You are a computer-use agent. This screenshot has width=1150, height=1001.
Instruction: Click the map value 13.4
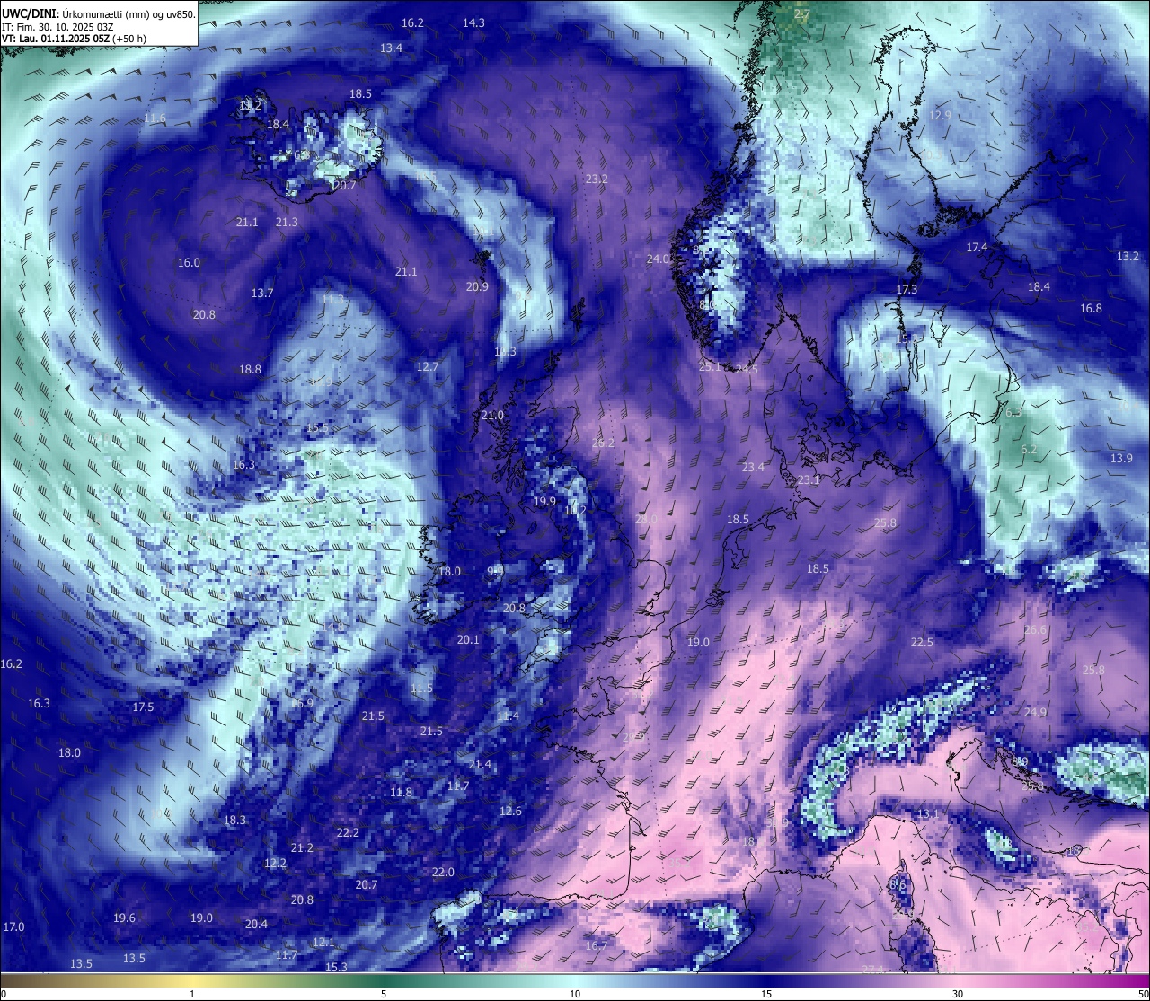click(x=391, y=48)
